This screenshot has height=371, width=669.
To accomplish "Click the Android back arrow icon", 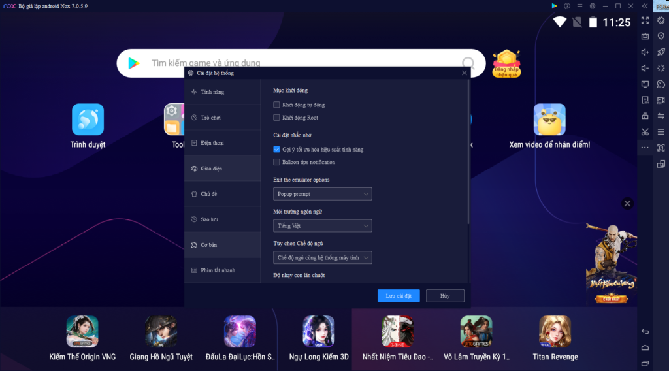I will 645,331.
